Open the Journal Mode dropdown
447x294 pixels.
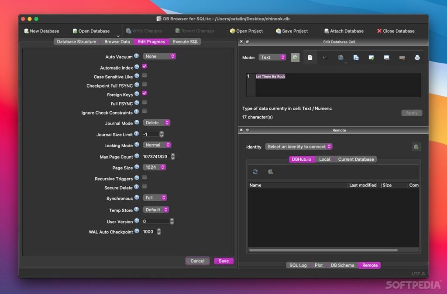(157, 123)
